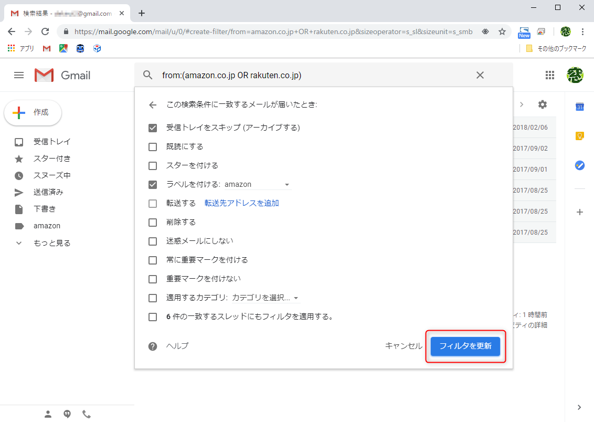Open the Gmail compose button labeled 作成

[33, 112]
